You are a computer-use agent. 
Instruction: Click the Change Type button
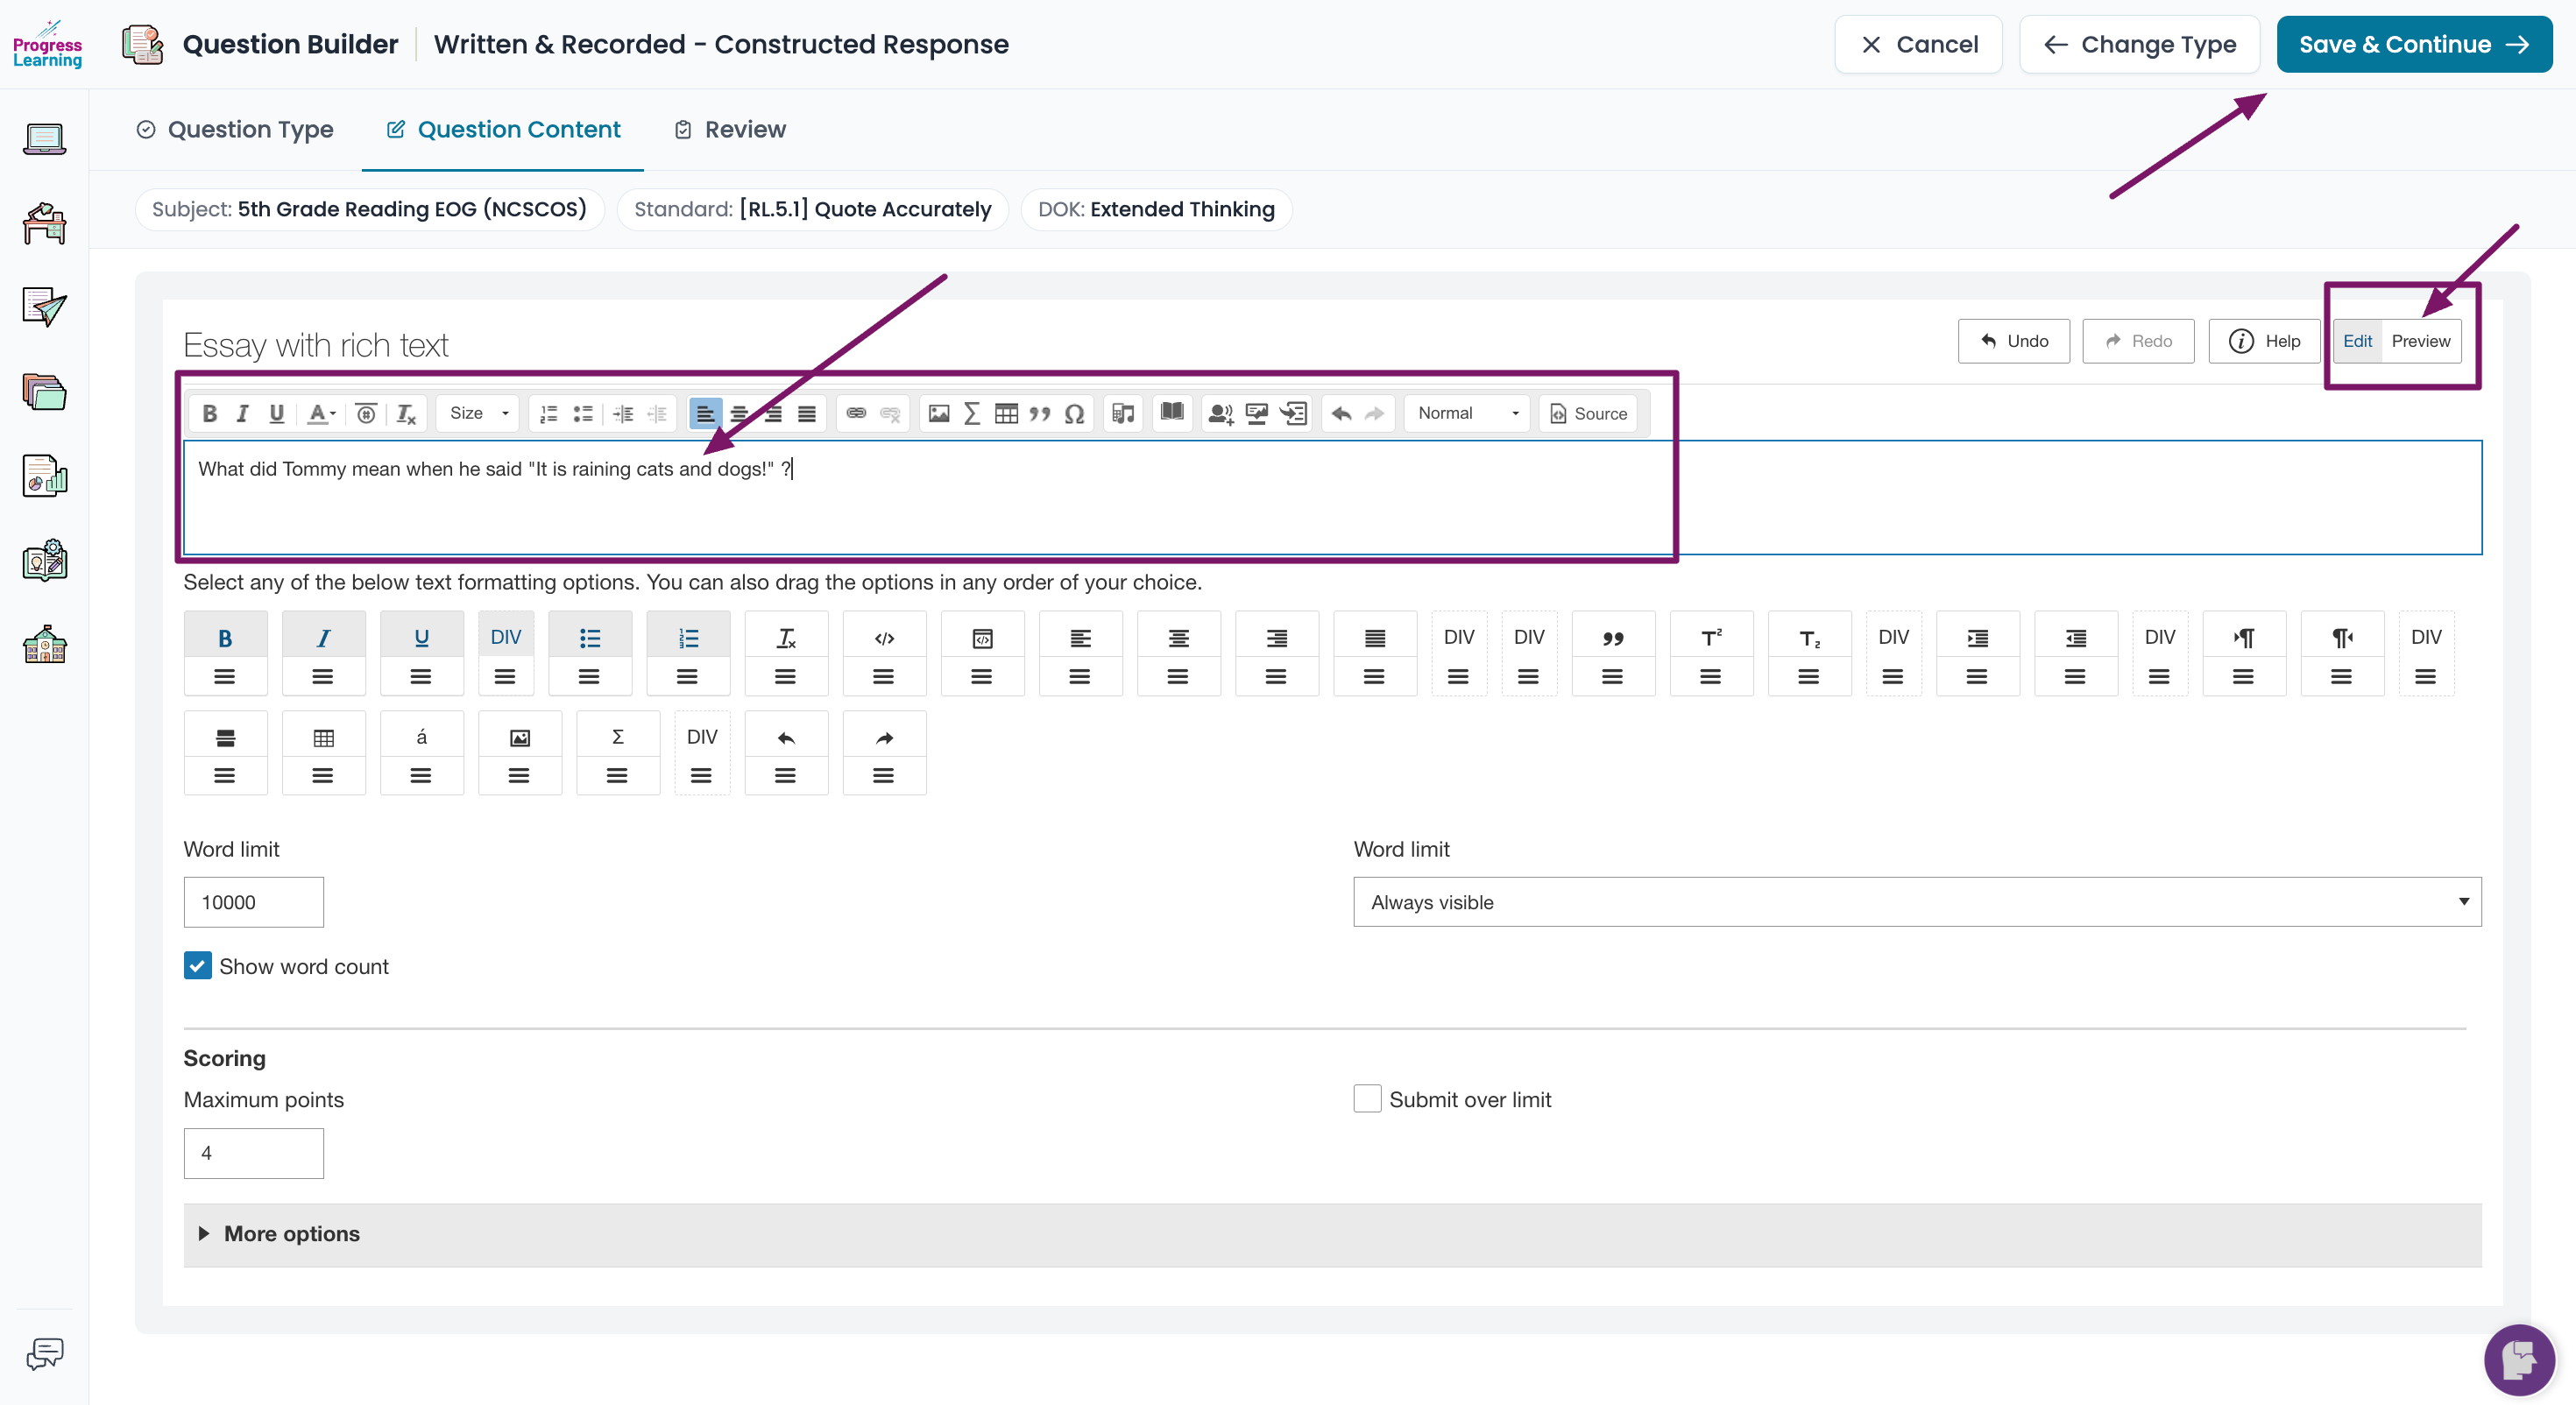coord(2139,44)
